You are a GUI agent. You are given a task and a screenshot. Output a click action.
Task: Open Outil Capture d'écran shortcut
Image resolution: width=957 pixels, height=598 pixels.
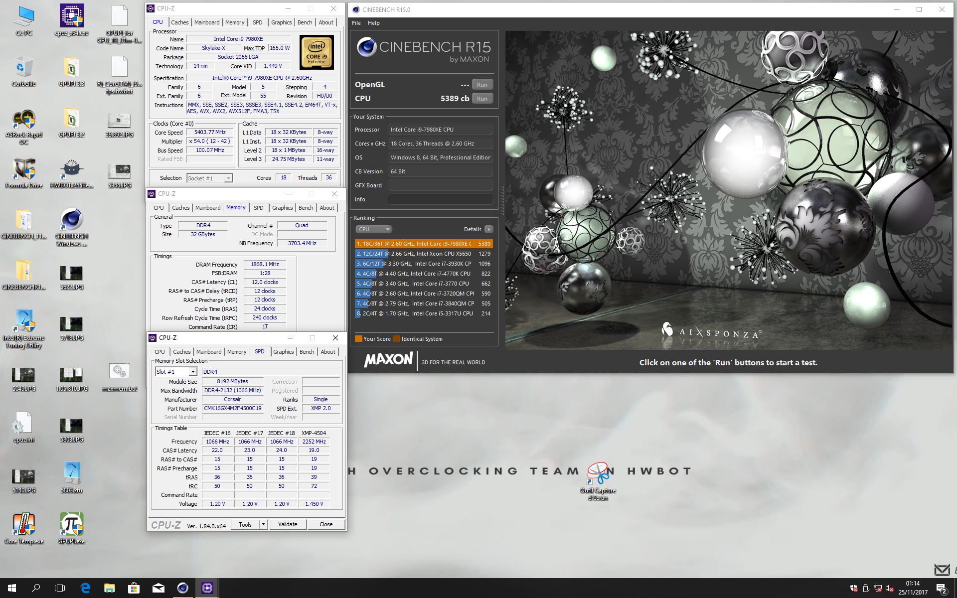pos(598,481)
